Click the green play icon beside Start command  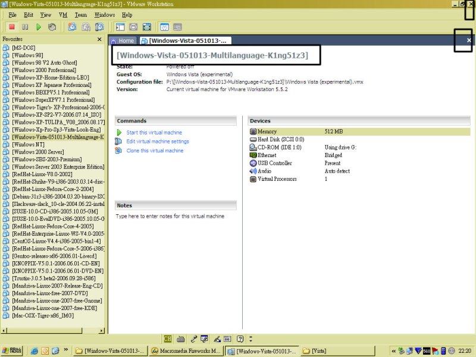[x=119, y=132]
